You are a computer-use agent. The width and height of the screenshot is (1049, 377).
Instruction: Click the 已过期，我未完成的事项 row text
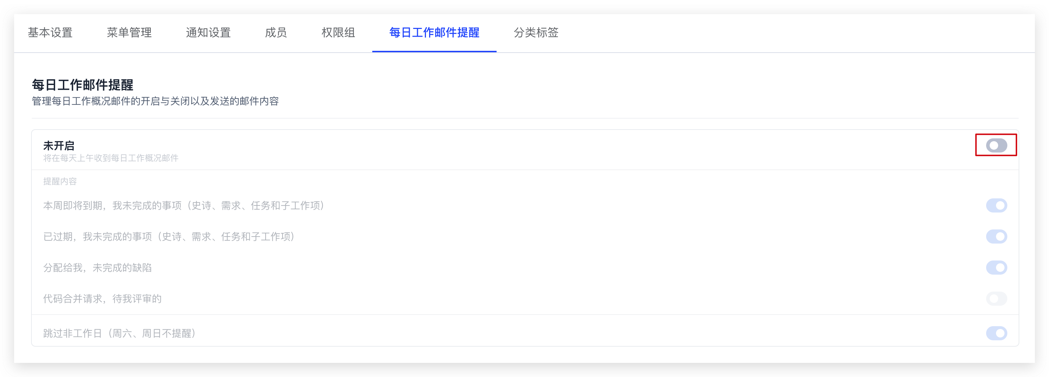169,237
